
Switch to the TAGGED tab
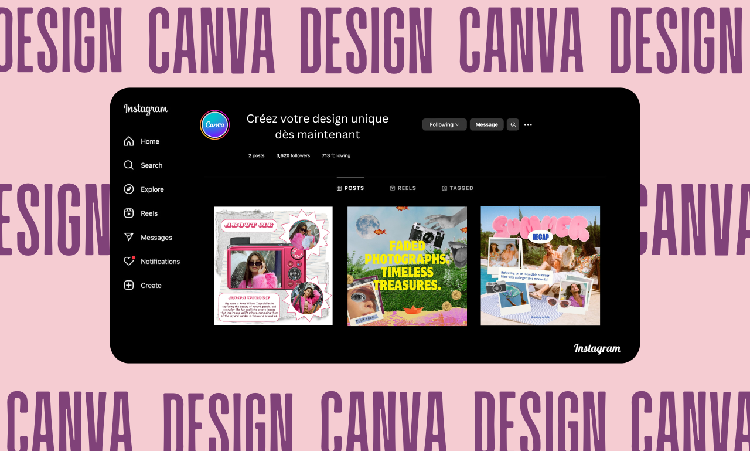point(458,188)
